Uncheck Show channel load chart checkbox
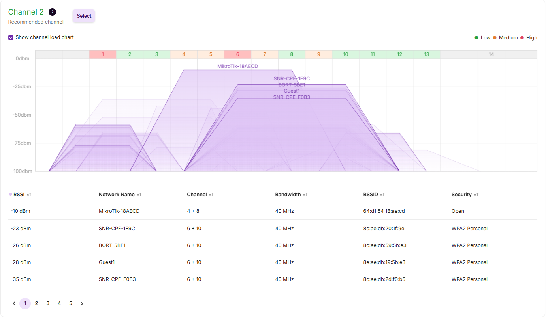 11,37
